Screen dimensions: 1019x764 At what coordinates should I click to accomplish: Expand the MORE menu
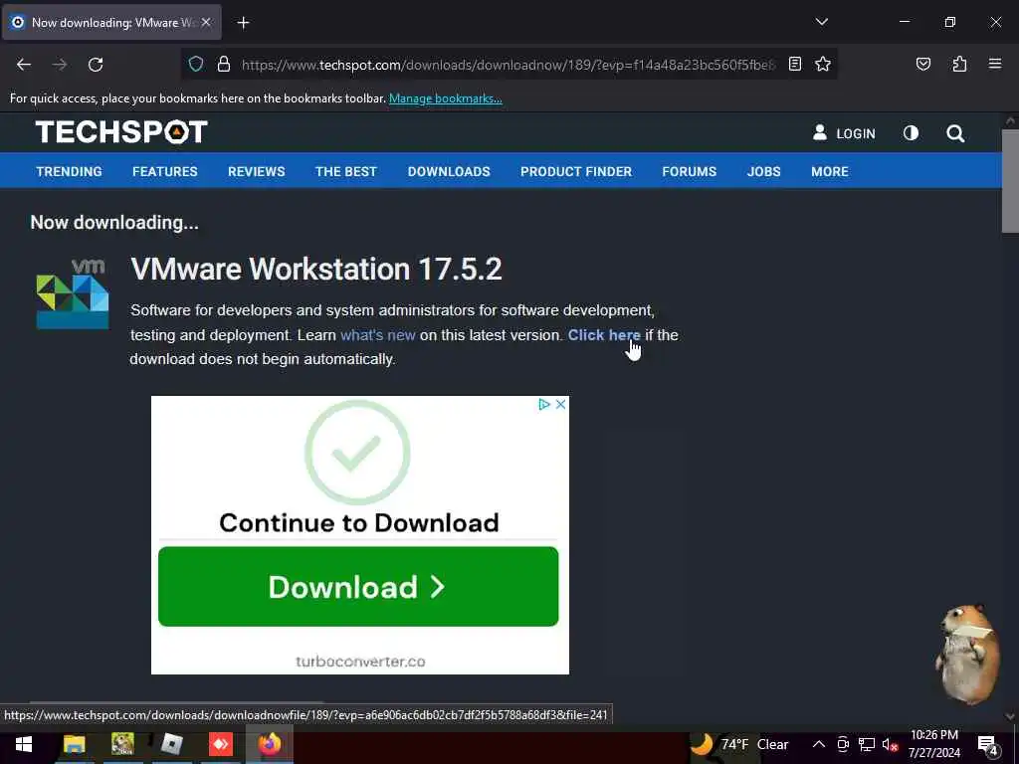coord(829,171)
